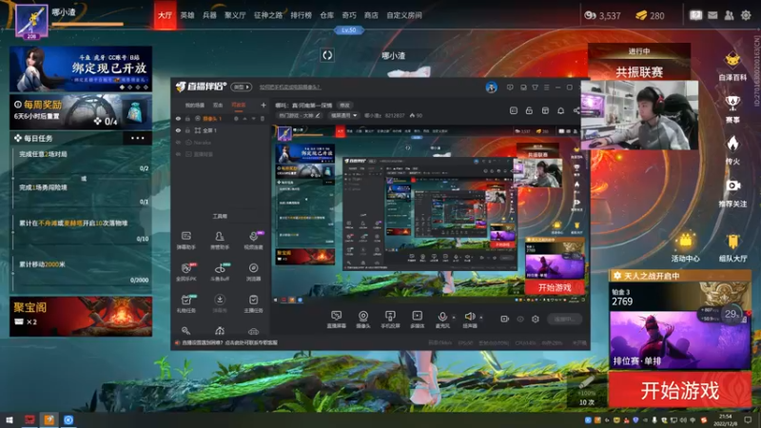761x428 pixels.
Task: Open the 共振联赛 event banner
Action: point(639,62)
